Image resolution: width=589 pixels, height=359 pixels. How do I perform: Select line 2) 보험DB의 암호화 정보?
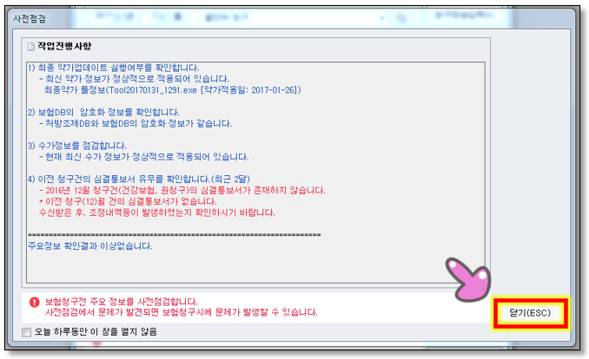pos(103,112)
